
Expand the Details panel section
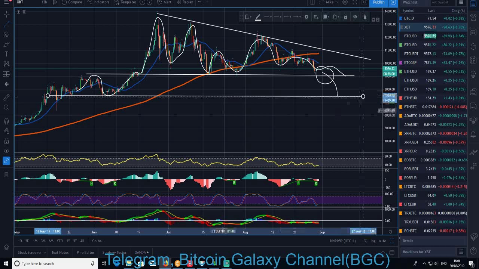click(433, 241)
